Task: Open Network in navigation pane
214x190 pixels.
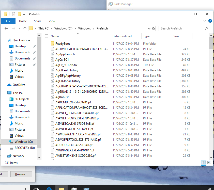Action: (x=18, y=156)
